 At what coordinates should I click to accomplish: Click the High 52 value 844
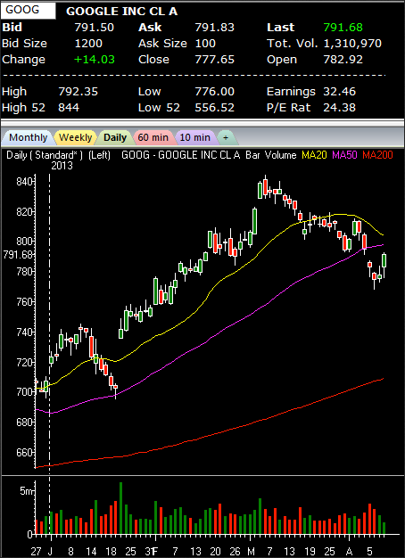(69, 108)
